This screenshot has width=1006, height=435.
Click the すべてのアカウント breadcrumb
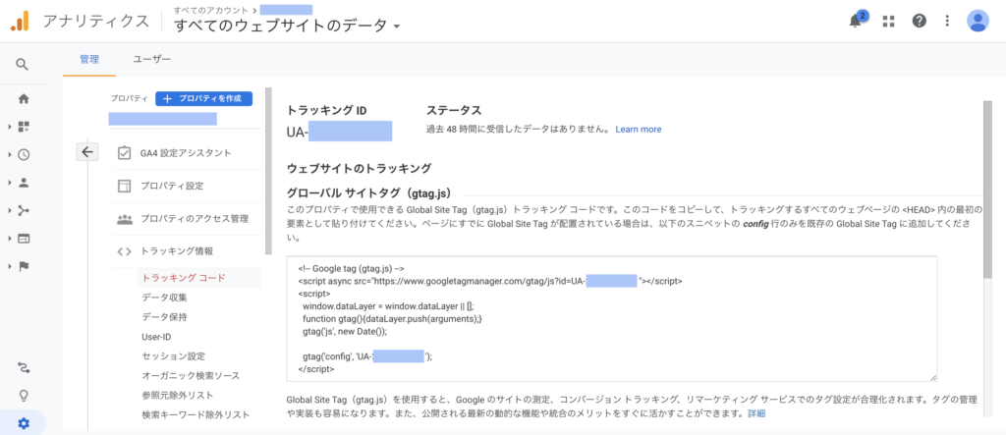(212, 10)
